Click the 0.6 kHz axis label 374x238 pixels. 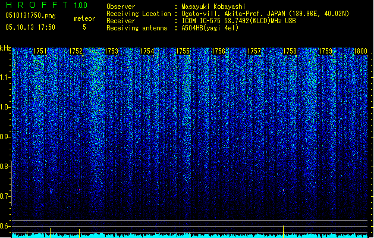5,226
